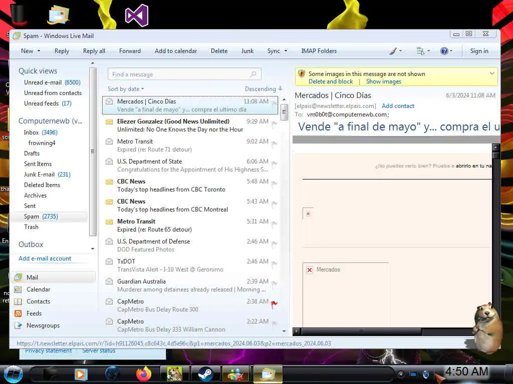513x384 pixels.
Task: Click the magnifier icon in Find a message
Action: coord(253,74)
